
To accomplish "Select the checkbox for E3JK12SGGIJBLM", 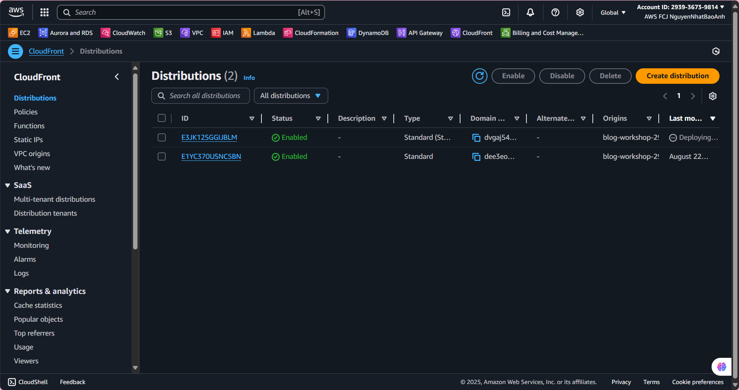I will click(162, 137).
